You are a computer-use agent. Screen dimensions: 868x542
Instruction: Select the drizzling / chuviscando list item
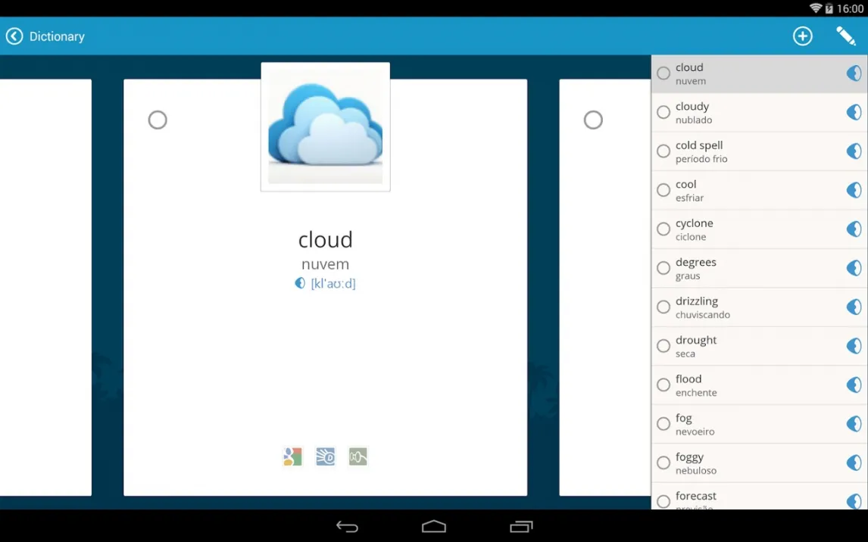tap(760, 307)
